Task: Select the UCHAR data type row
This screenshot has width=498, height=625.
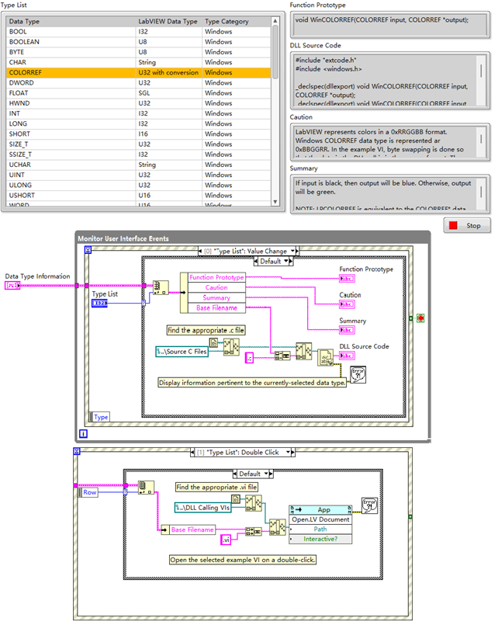Action: (139, 165)
